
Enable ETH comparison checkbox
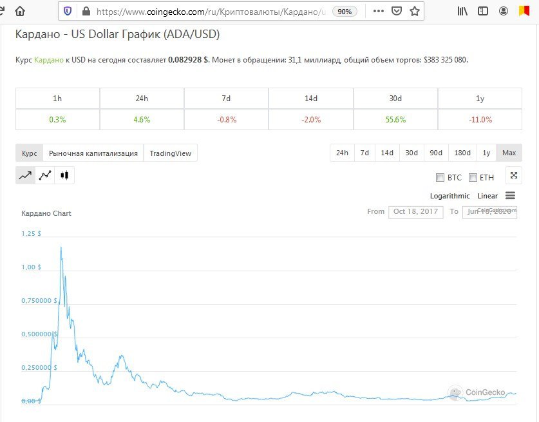click(473, 177)
